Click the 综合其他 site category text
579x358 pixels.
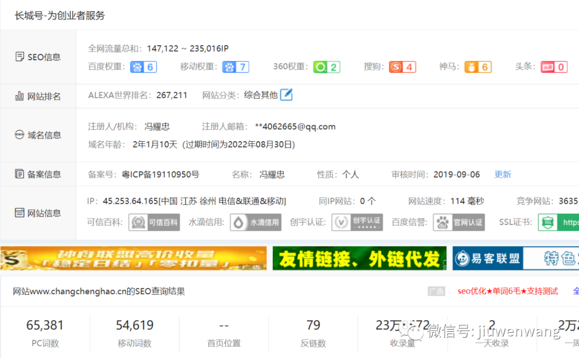(x=261, y=95)
